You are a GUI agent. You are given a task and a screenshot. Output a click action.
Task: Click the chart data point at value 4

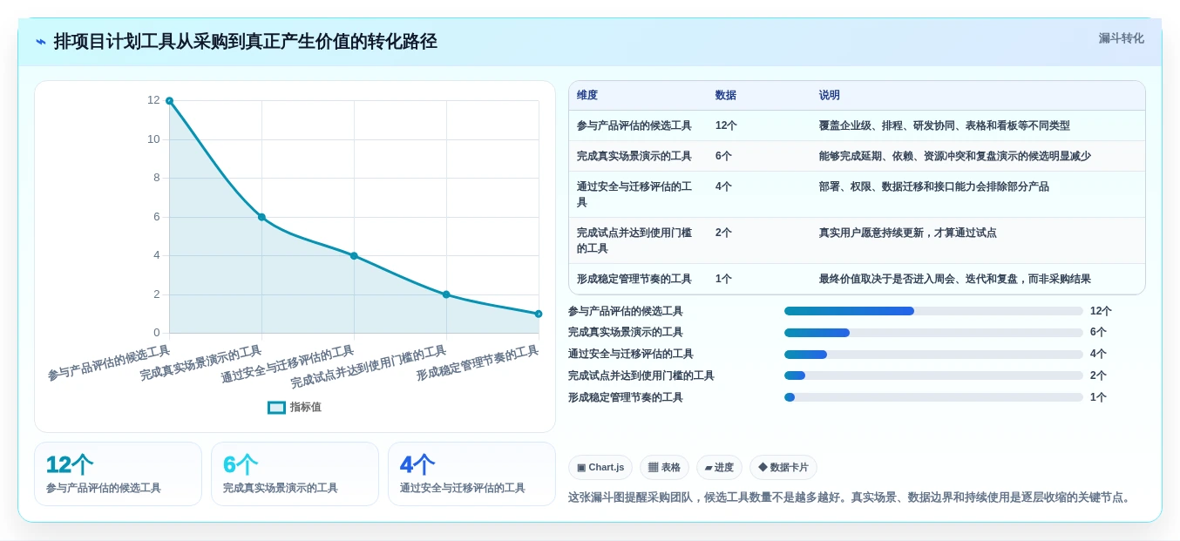click(x=354, y=255)
